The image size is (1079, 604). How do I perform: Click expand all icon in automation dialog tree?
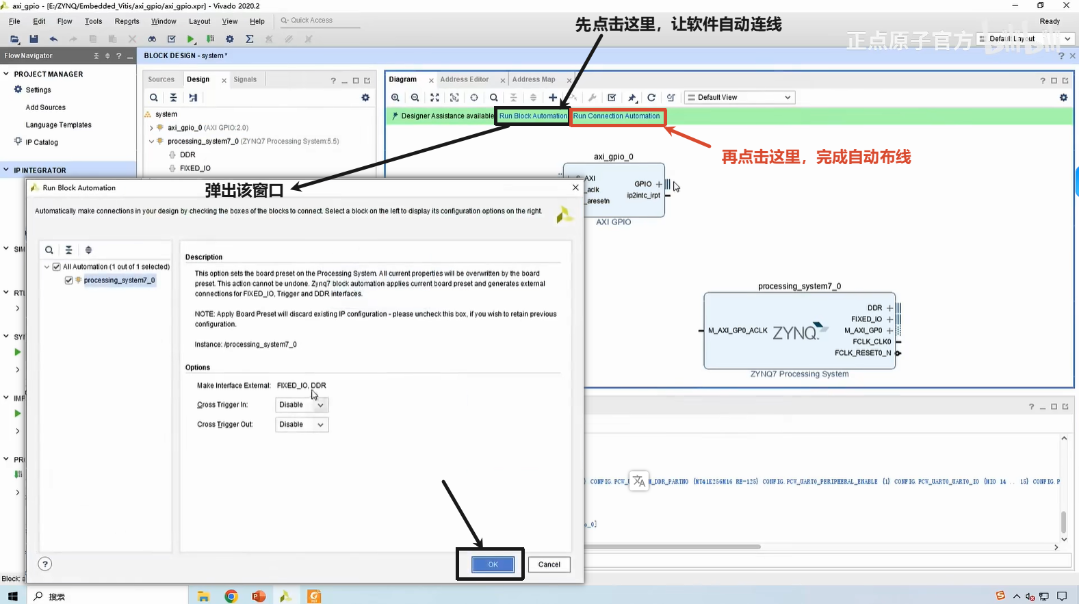(x=88, y=250)
